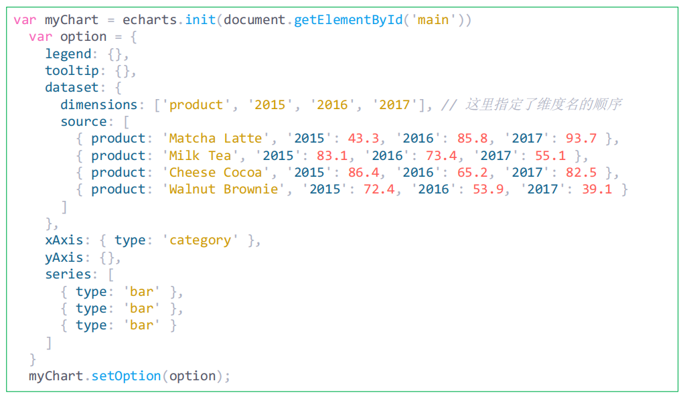Select the dataset property keyword
Screen dimensions: 683x395
pyautogui.click(x=70, y=87)
